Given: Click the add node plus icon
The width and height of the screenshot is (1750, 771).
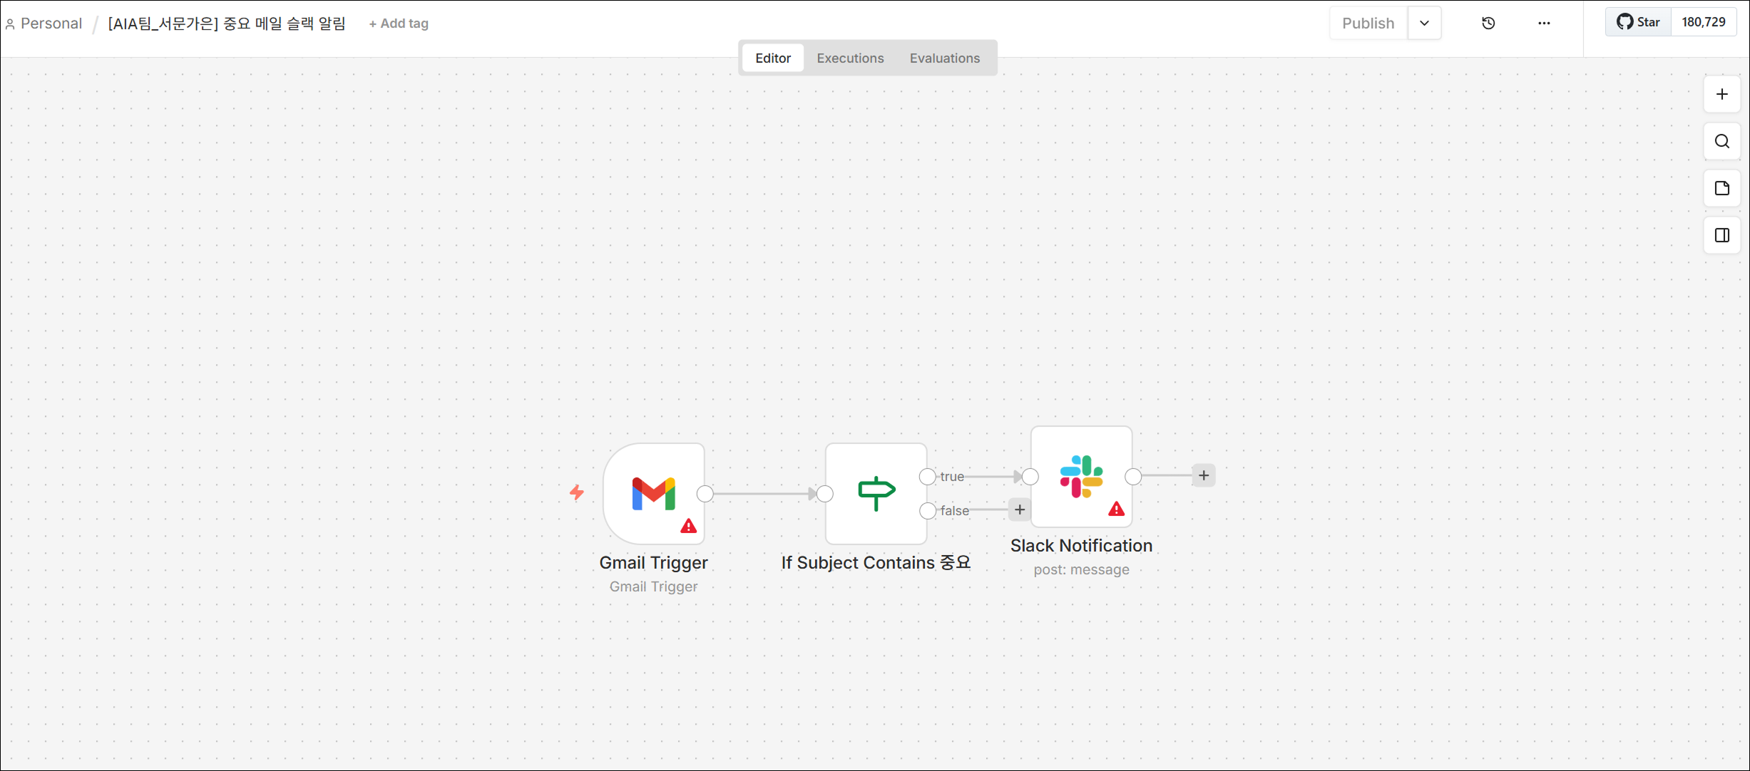Looking at the screenshot, I should click(1721, 94).
